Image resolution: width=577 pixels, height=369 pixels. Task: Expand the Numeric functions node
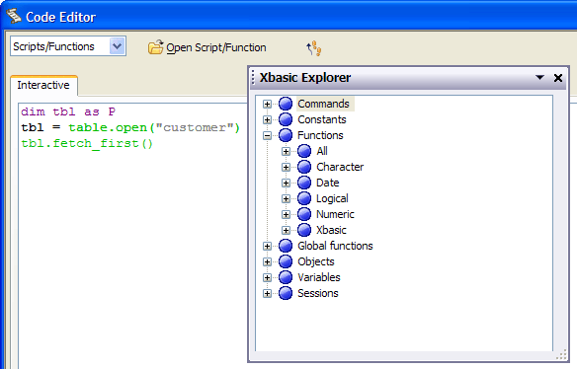tap(286, 215)
